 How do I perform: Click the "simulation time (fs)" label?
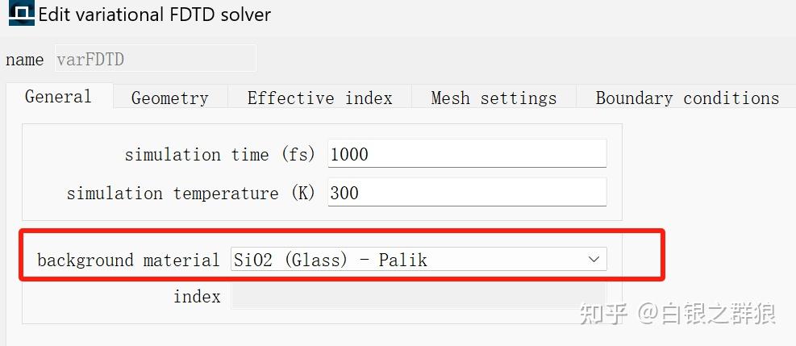219,154
